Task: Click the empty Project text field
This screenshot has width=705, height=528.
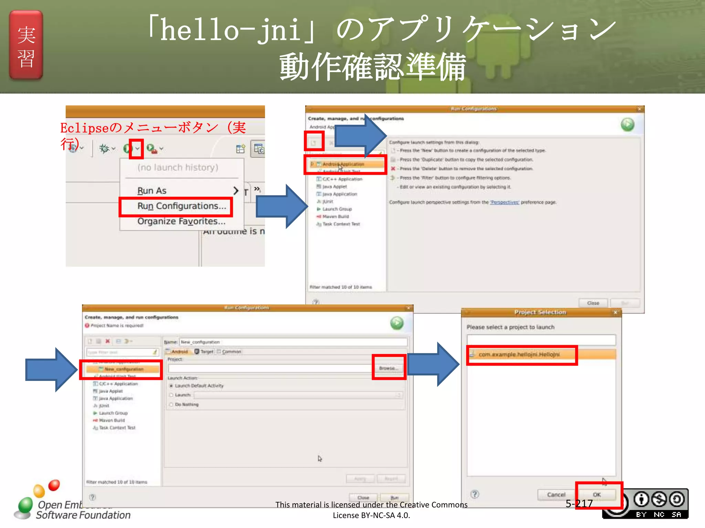Action: [270, 368]
